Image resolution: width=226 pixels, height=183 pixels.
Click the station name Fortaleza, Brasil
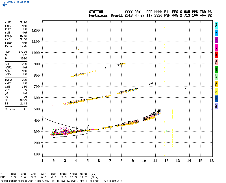106,15
